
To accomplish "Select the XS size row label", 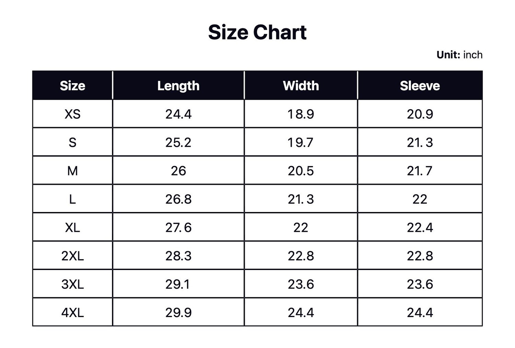I will 72,114.
